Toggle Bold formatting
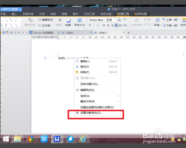This screenshot has height=148, width=186. (x=90, y=25)
